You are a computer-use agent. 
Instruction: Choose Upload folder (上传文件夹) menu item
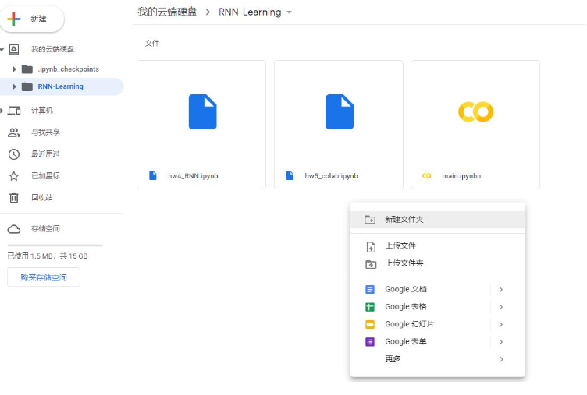coord(438,263)
